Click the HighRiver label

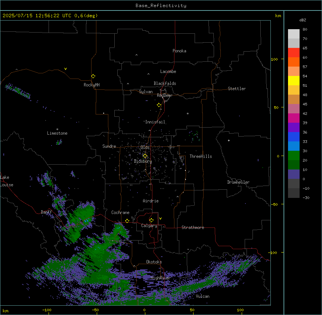tap(161, 278)
